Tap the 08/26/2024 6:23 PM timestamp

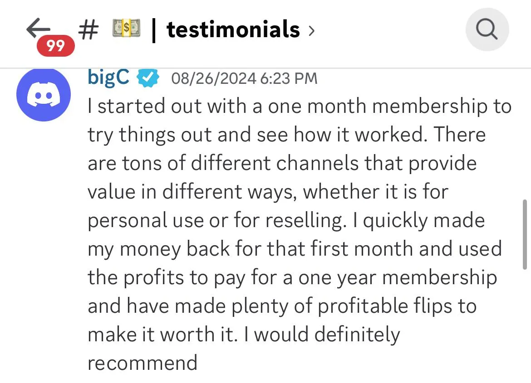click(x=244, y=78)
